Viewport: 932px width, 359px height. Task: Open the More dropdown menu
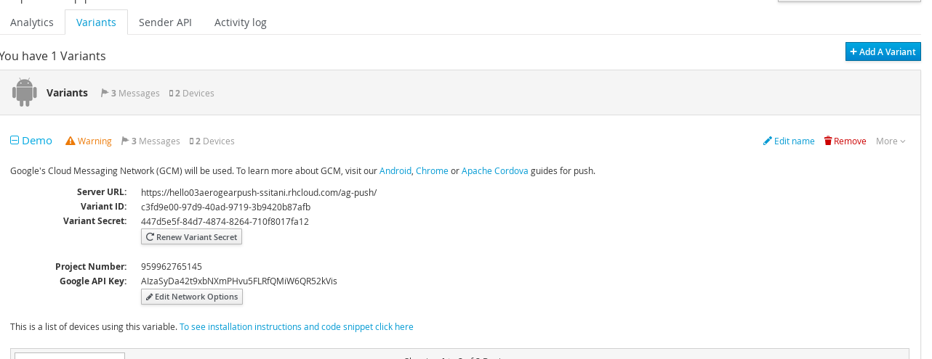coord(891,141)
